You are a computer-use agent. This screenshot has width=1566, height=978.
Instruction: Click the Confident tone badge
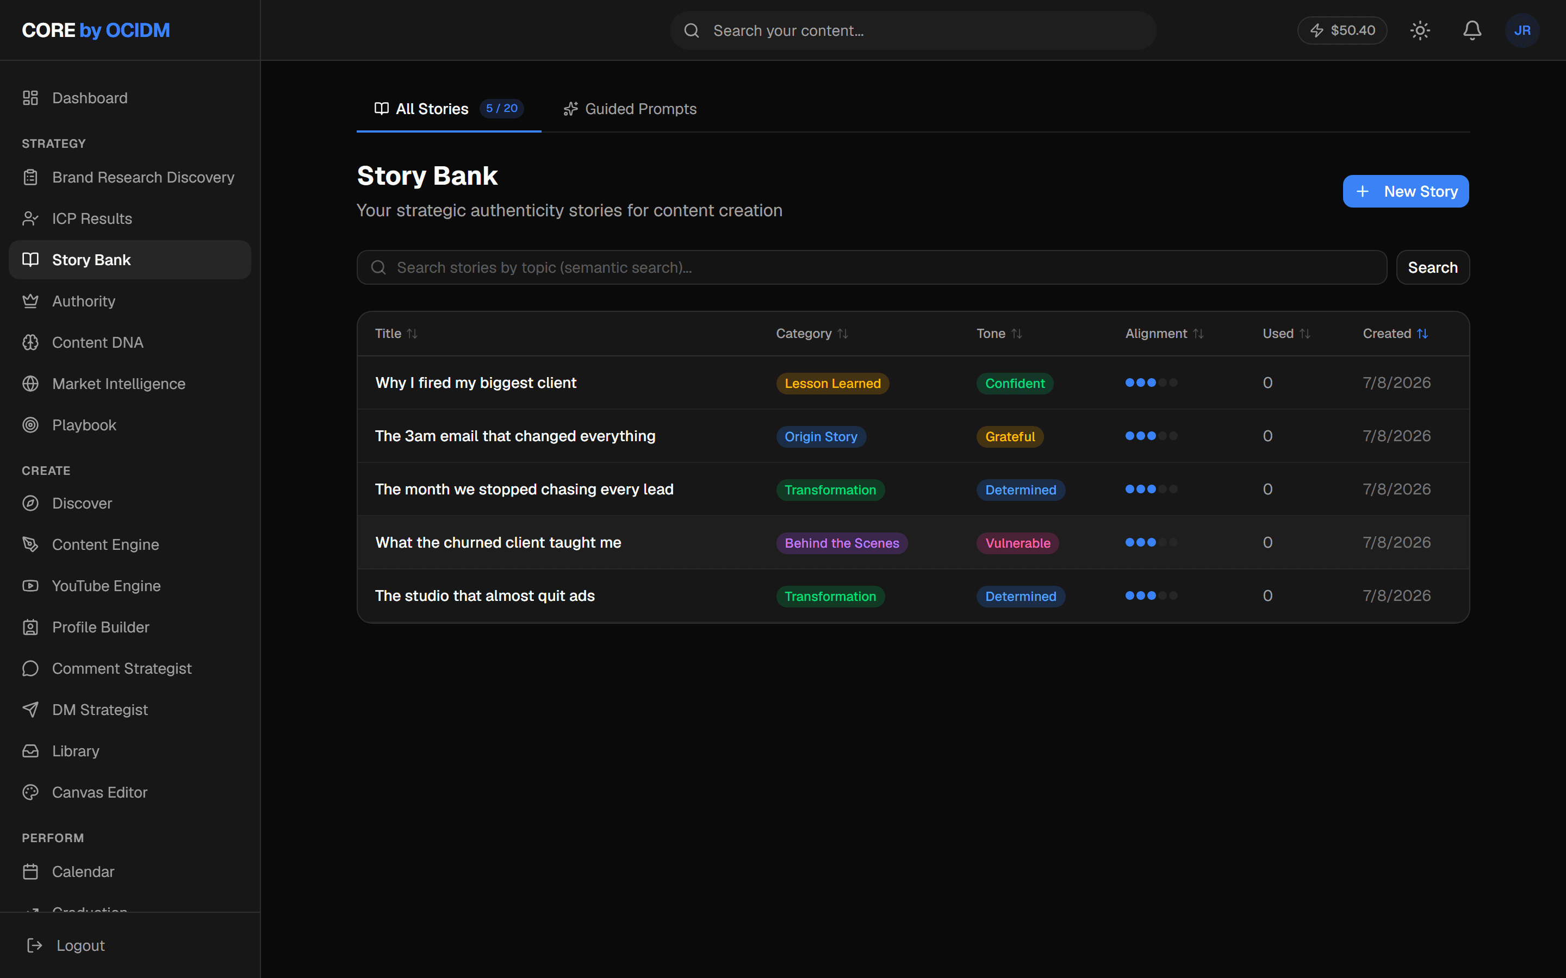[1015, 384]
